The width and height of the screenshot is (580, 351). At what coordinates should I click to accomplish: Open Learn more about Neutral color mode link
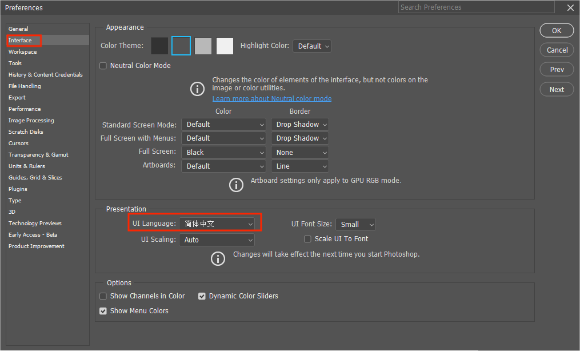(x=272, y=99)
